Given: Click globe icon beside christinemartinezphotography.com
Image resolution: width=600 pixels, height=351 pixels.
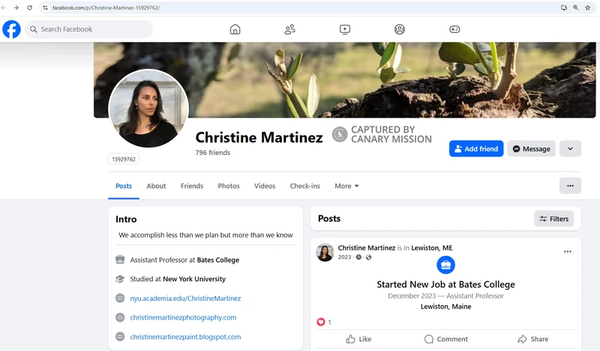Looking at the screenshot, I should tap(120, 317).
